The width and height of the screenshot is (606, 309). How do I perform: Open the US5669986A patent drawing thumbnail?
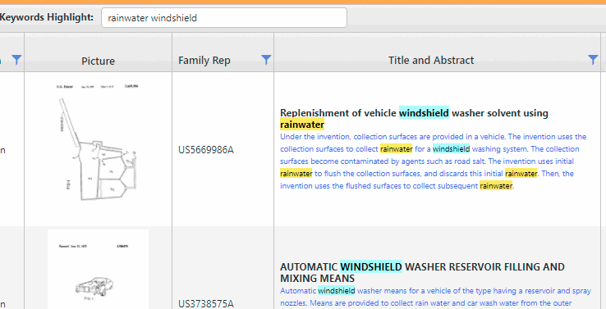pos(98,142)
